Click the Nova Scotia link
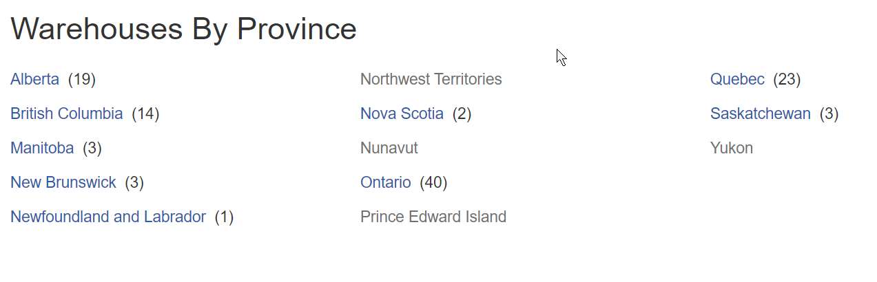 click(402, 113)
